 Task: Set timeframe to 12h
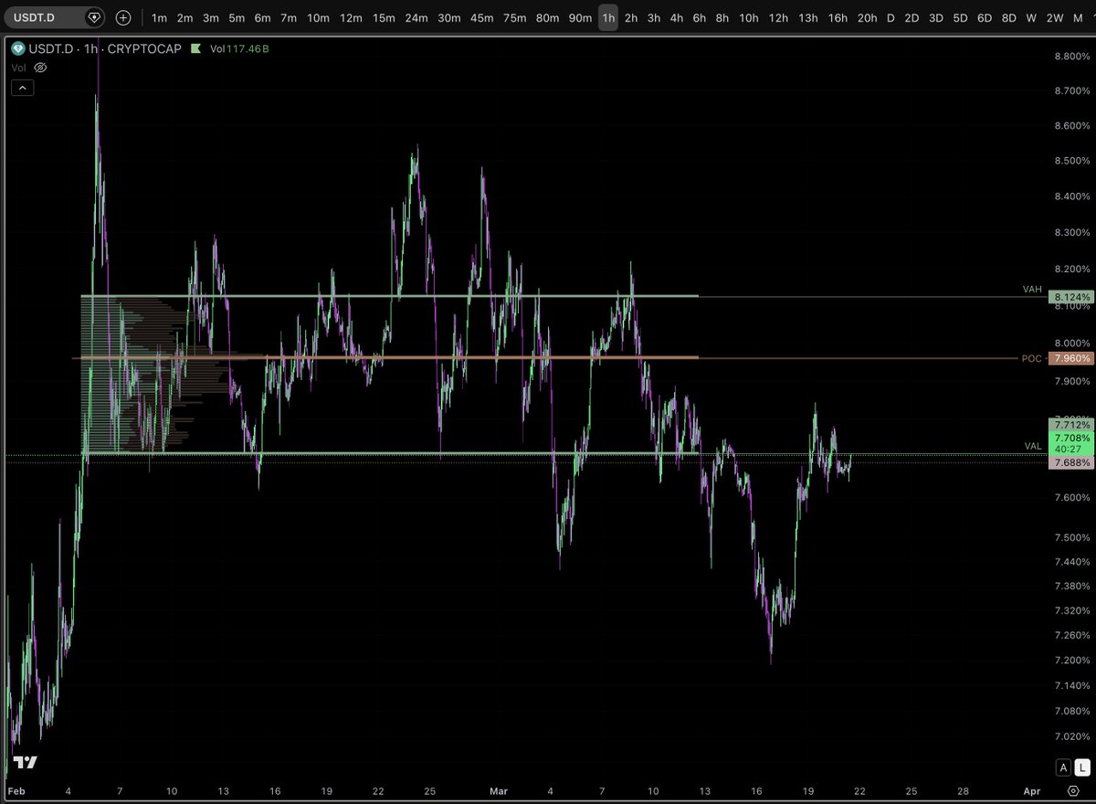click(778, 18)
